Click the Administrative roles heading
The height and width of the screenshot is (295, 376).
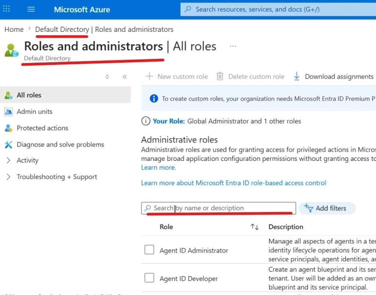179,140
